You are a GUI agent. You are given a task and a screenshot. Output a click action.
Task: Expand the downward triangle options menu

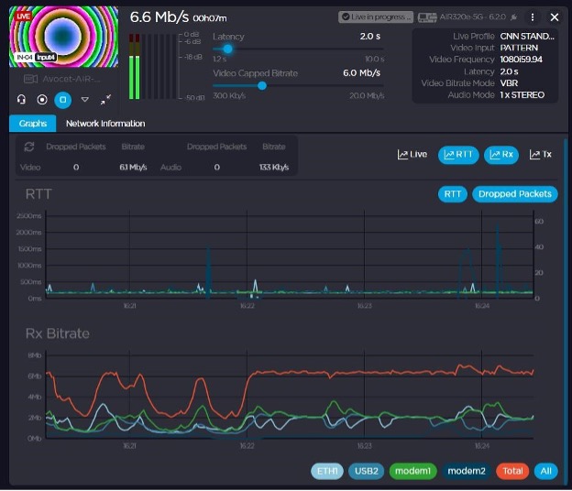(85, 99)
